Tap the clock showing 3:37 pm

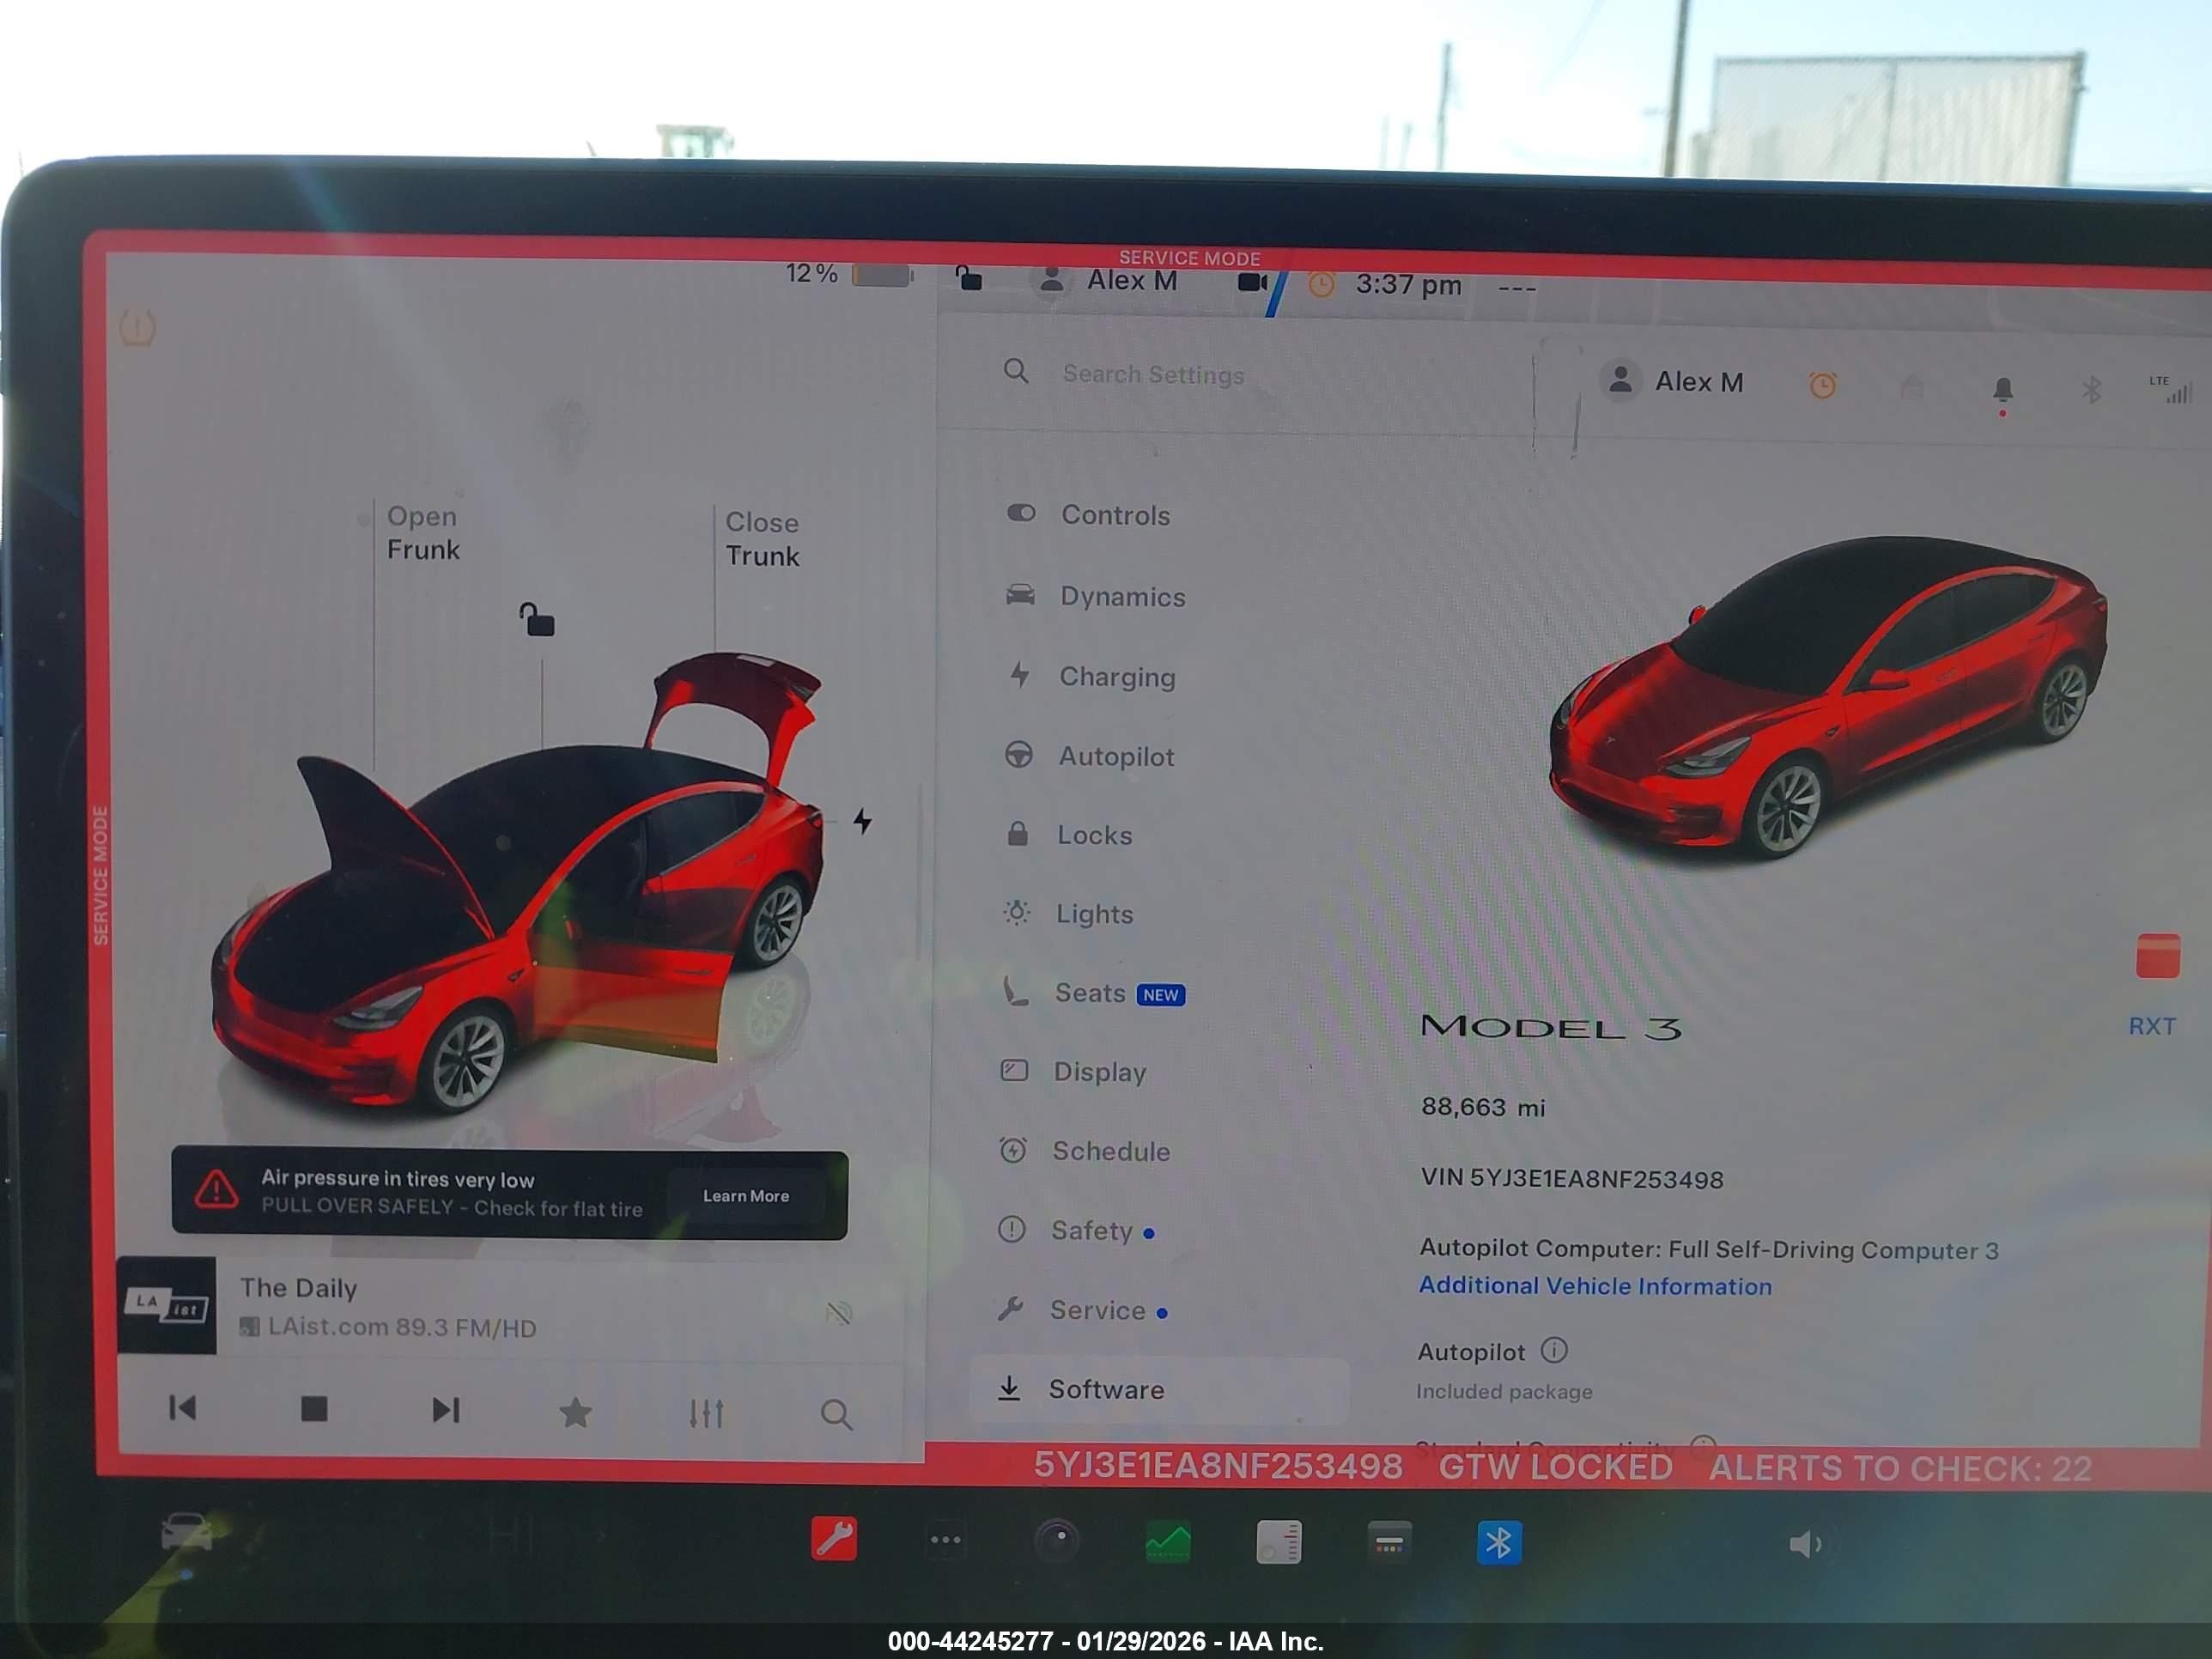tap(1408, 285)
